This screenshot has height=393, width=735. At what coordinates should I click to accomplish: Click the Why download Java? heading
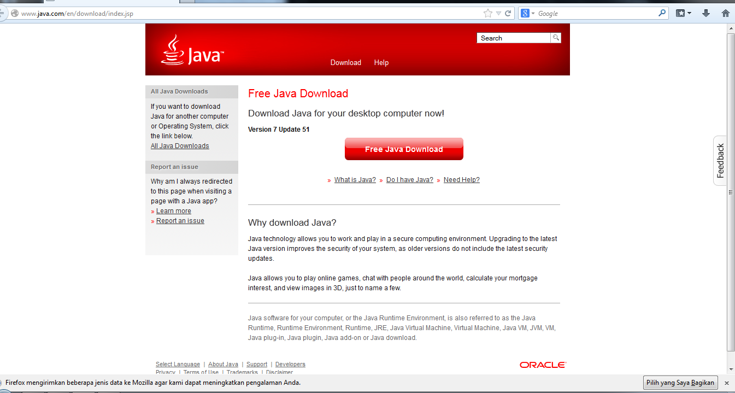coord(292,223)
